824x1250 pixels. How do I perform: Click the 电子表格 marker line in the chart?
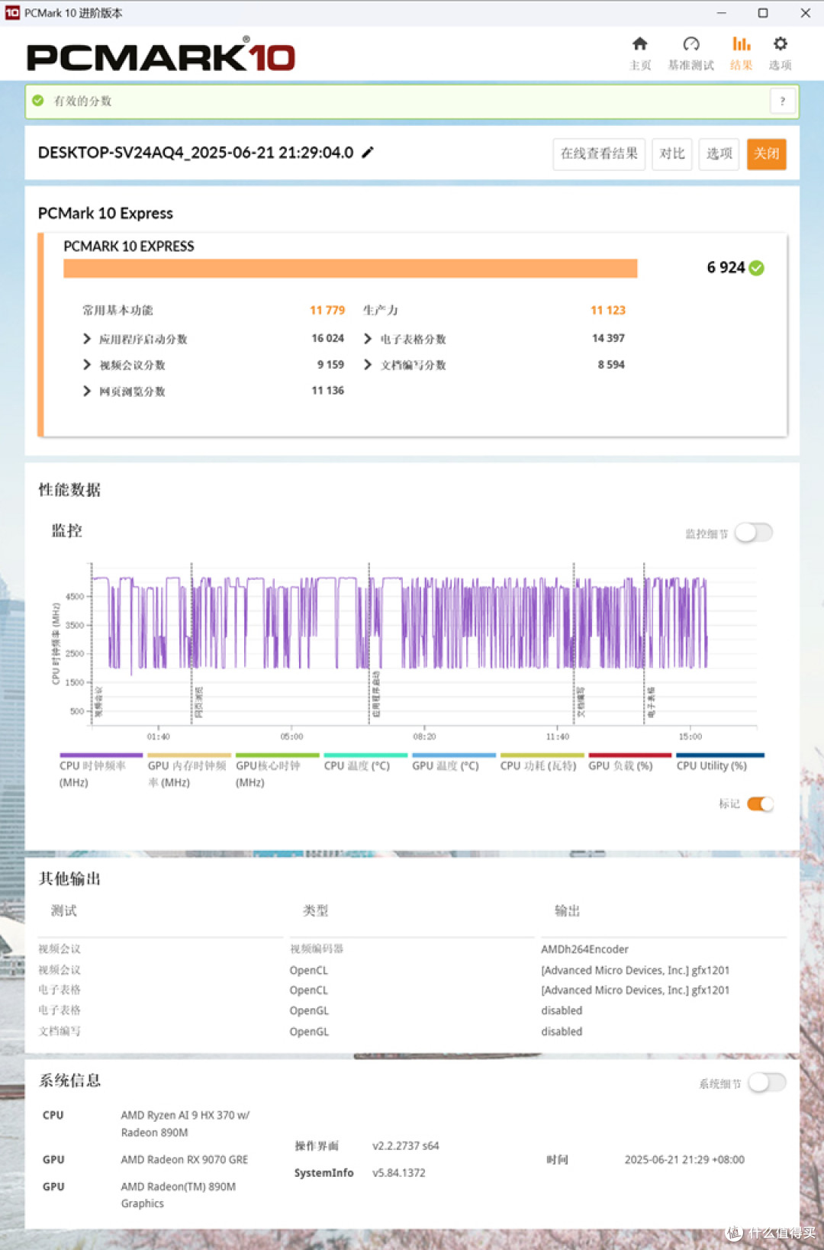(644, 643)
